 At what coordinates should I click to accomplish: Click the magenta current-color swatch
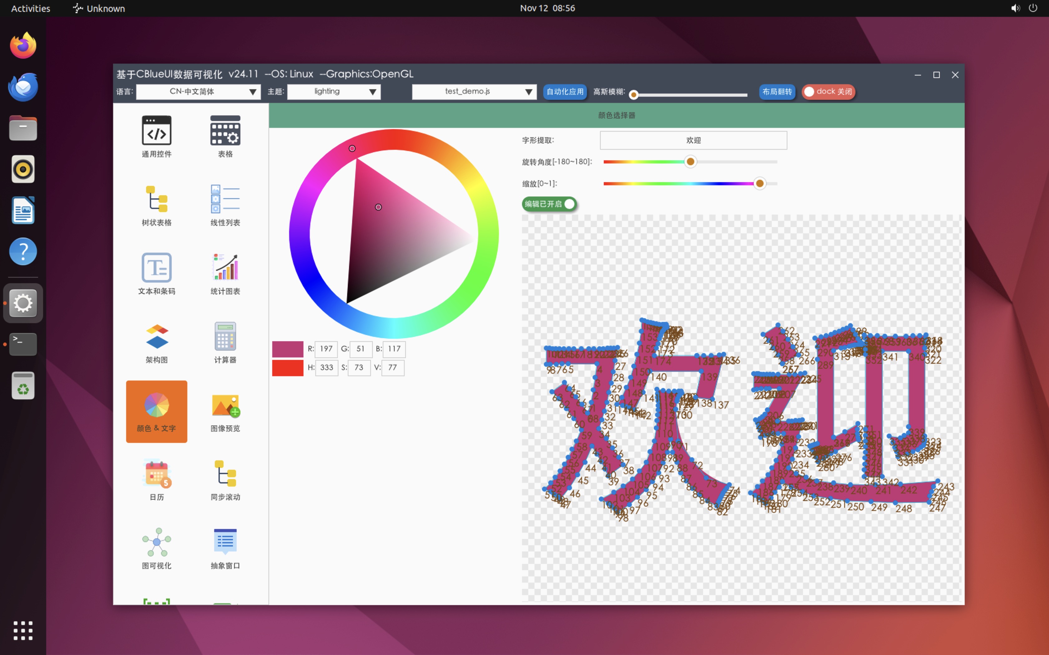point(288,349)
